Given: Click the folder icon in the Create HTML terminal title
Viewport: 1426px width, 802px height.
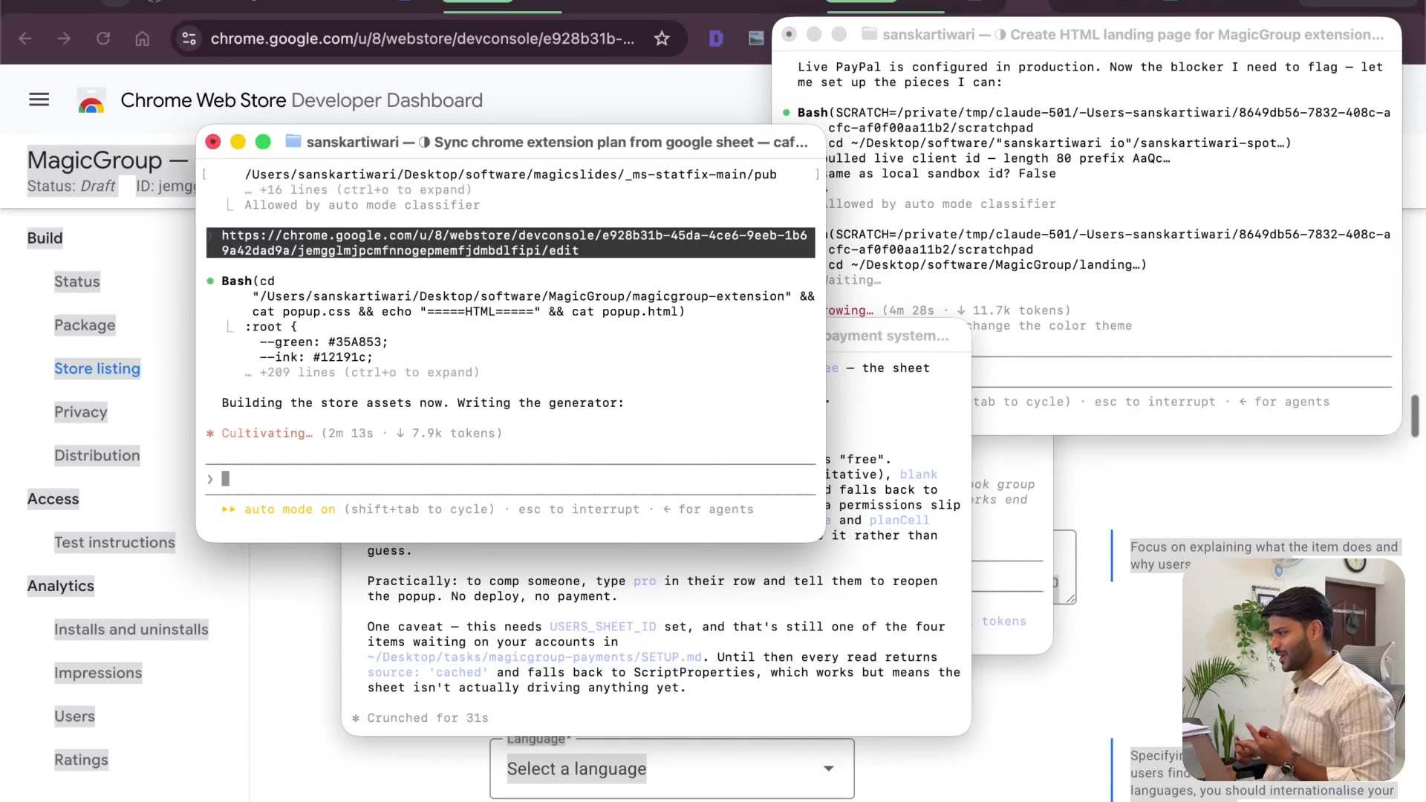Looking at the screenshot, I should [x=869, y=34].
